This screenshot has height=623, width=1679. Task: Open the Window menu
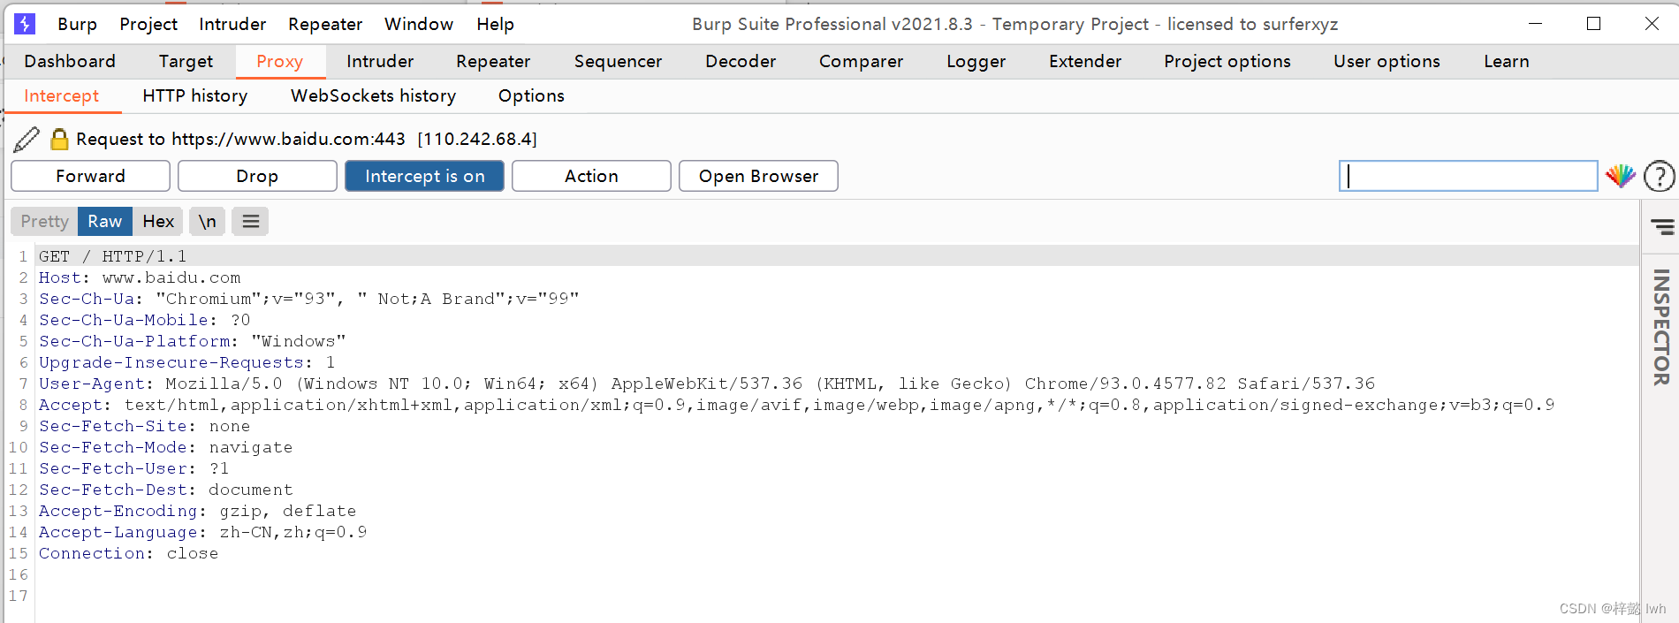pos(419,24)
